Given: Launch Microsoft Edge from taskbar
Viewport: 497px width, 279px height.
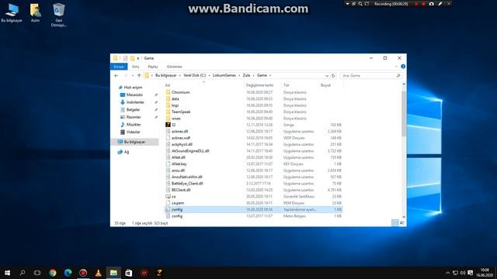Looking at the screenshot, I should 68,273.
